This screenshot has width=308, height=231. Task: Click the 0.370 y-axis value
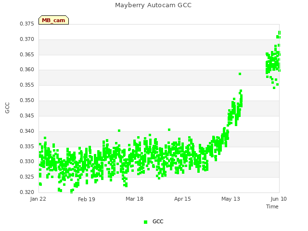coord(27,39)
